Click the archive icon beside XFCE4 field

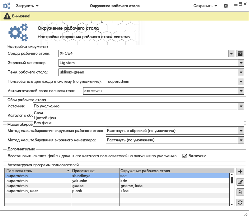(x=240, y=54)
